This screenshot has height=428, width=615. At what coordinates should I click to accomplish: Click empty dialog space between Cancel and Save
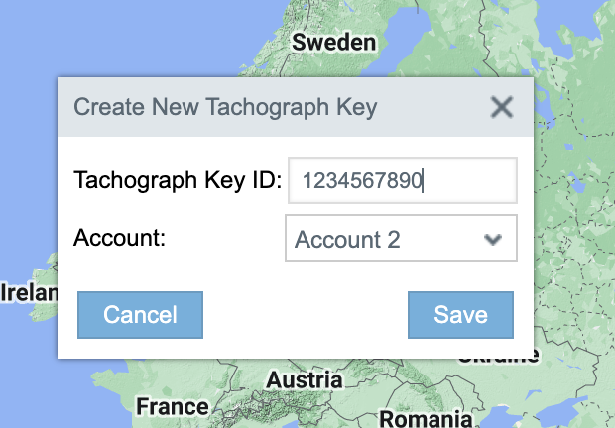point(305,315)
